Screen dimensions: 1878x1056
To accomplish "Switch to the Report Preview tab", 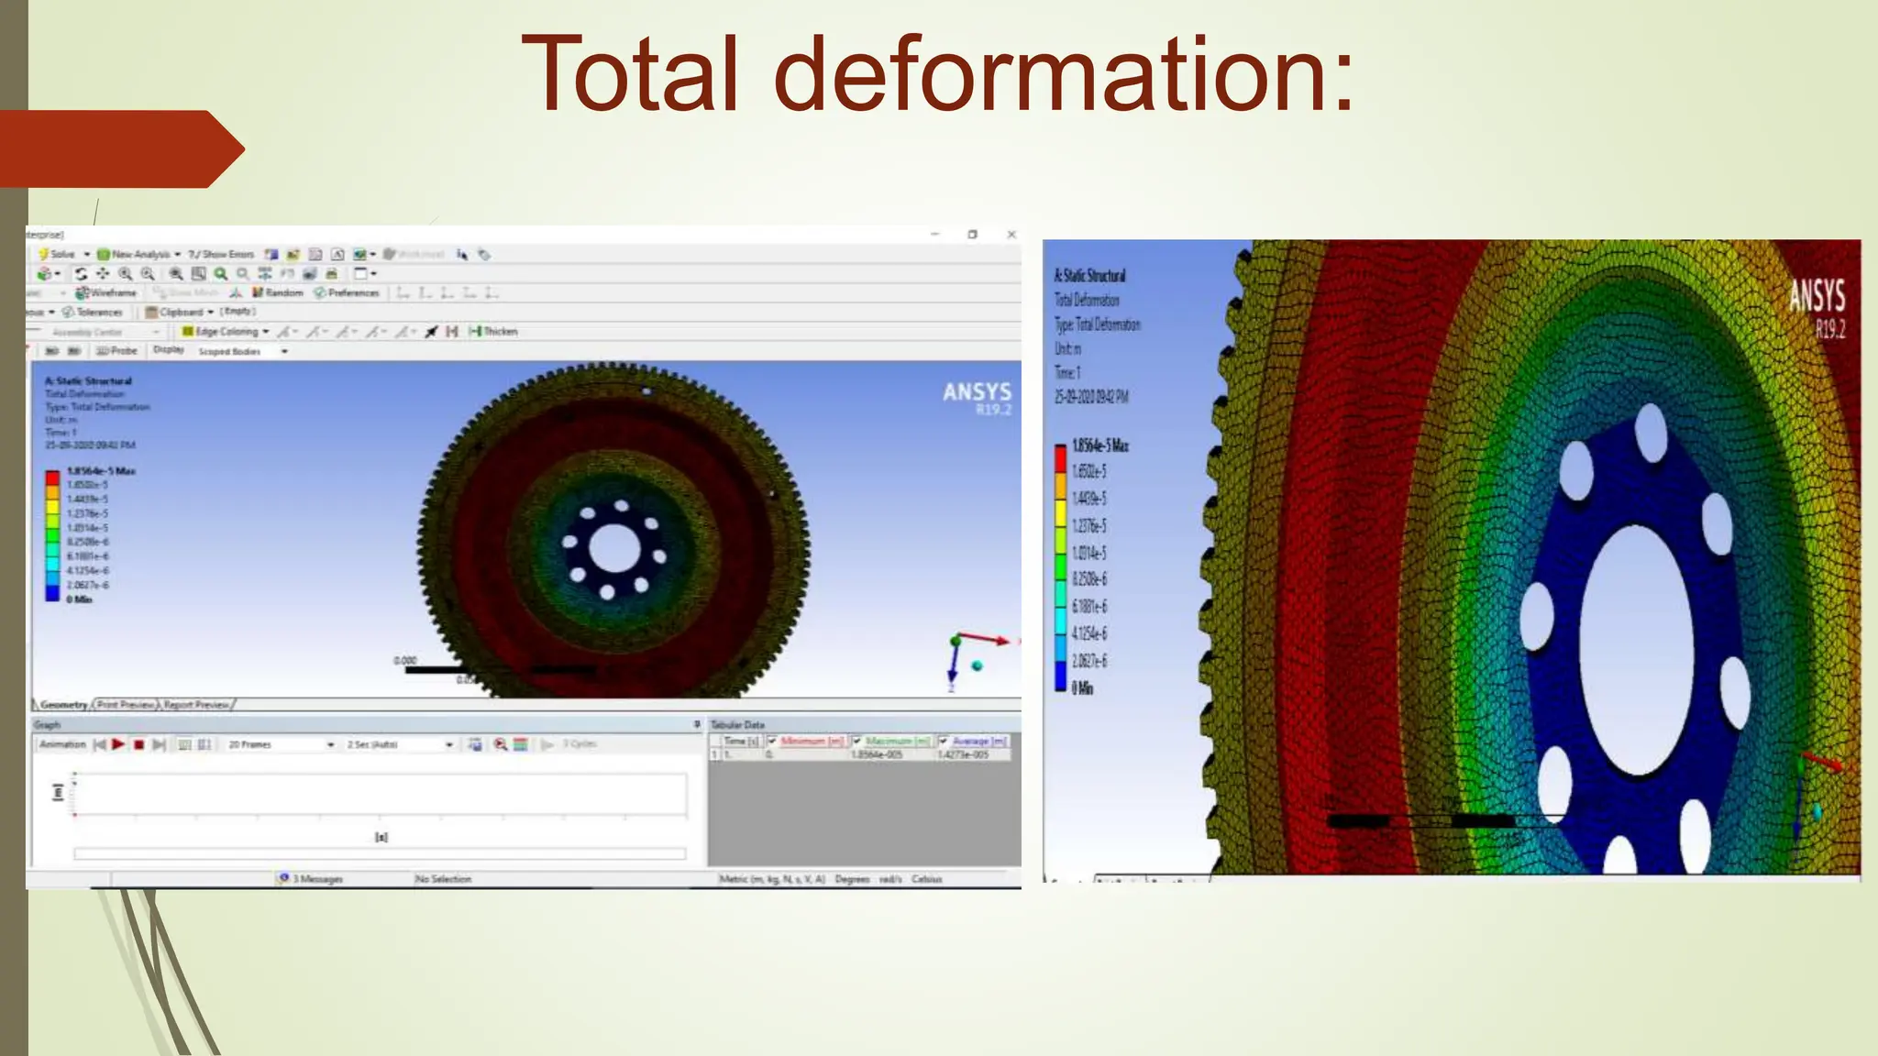I will pos(197,704).
